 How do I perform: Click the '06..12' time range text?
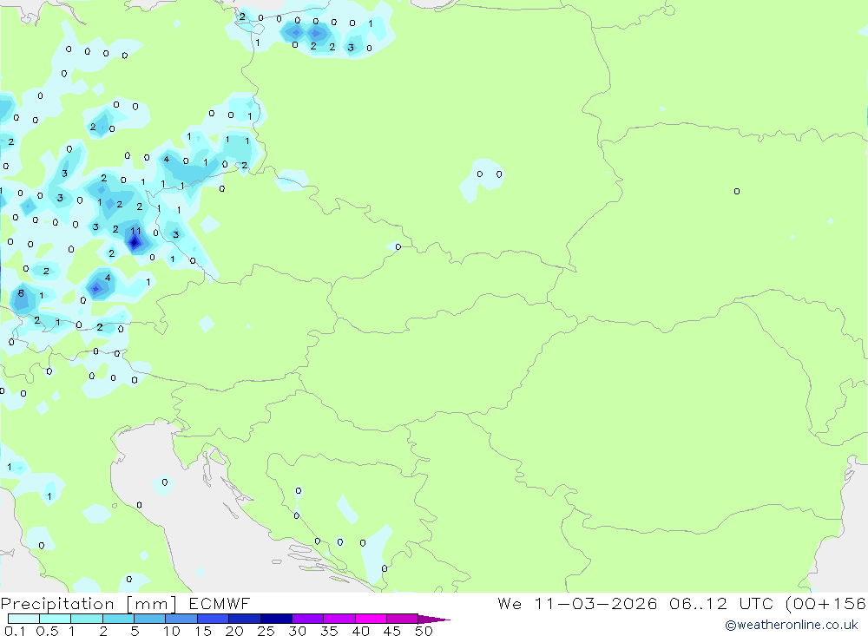click(x=698, y=603)
